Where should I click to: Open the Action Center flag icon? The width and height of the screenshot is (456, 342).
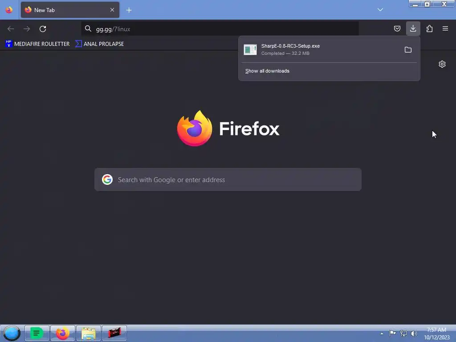pos(393,333)
